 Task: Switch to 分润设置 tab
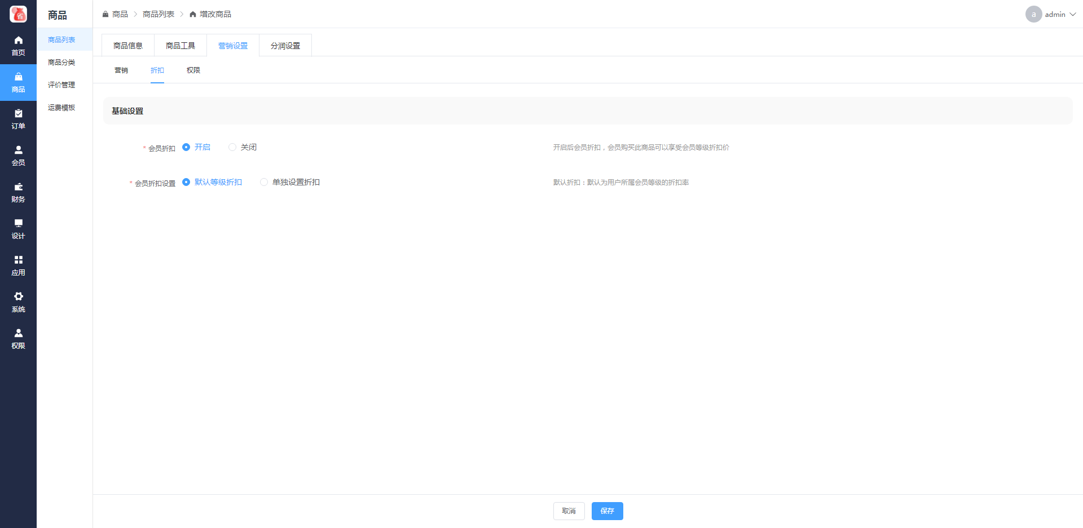point(285,46)
